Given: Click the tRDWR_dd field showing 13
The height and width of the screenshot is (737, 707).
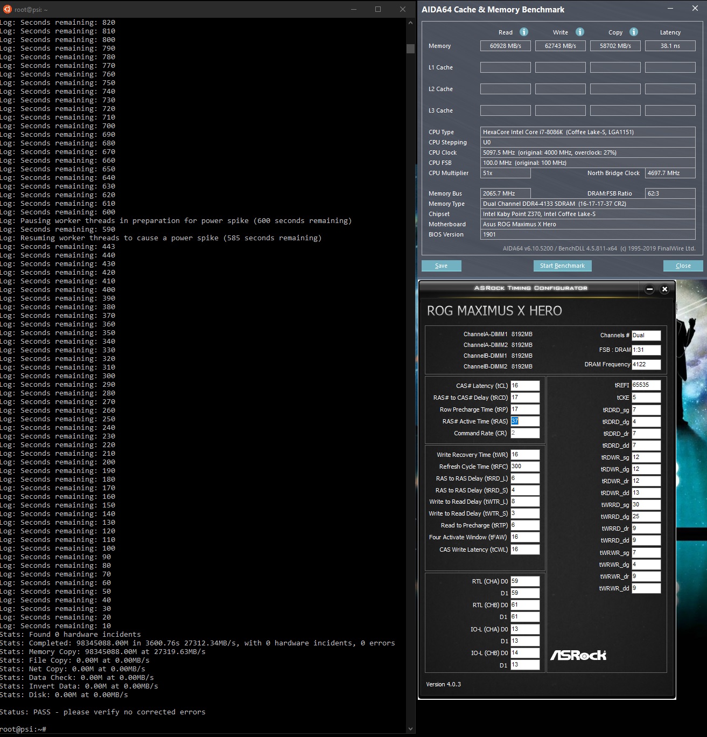Looking at the screenshot, I should pos(646,493).
